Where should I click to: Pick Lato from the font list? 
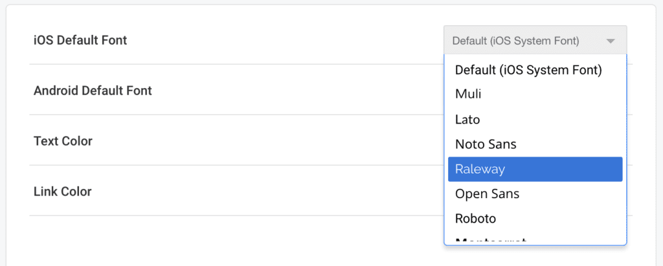(467, 120)
